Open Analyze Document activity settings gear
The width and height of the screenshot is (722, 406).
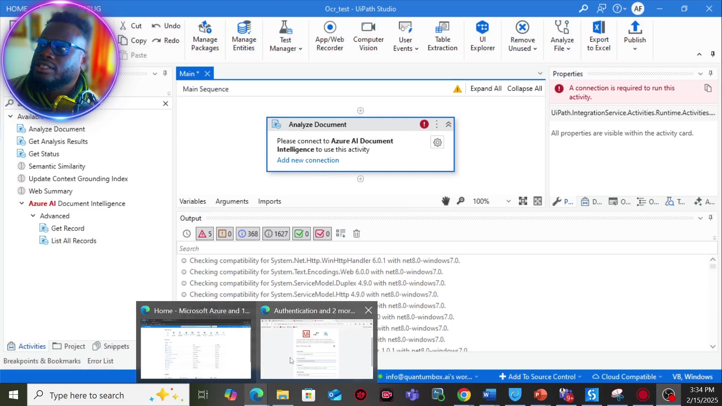437,142
